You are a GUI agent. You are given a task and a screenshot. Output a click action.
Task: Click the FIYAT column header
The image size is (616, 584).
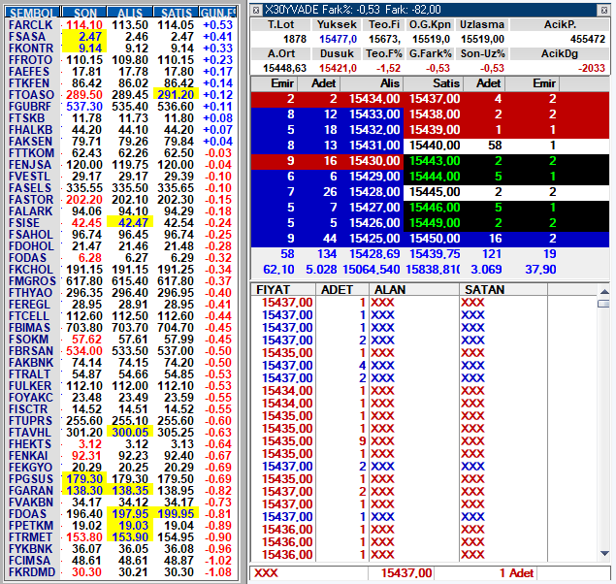point(283,290)
